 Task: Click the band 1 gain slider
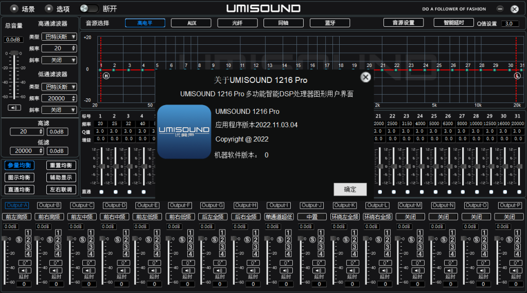101,166
